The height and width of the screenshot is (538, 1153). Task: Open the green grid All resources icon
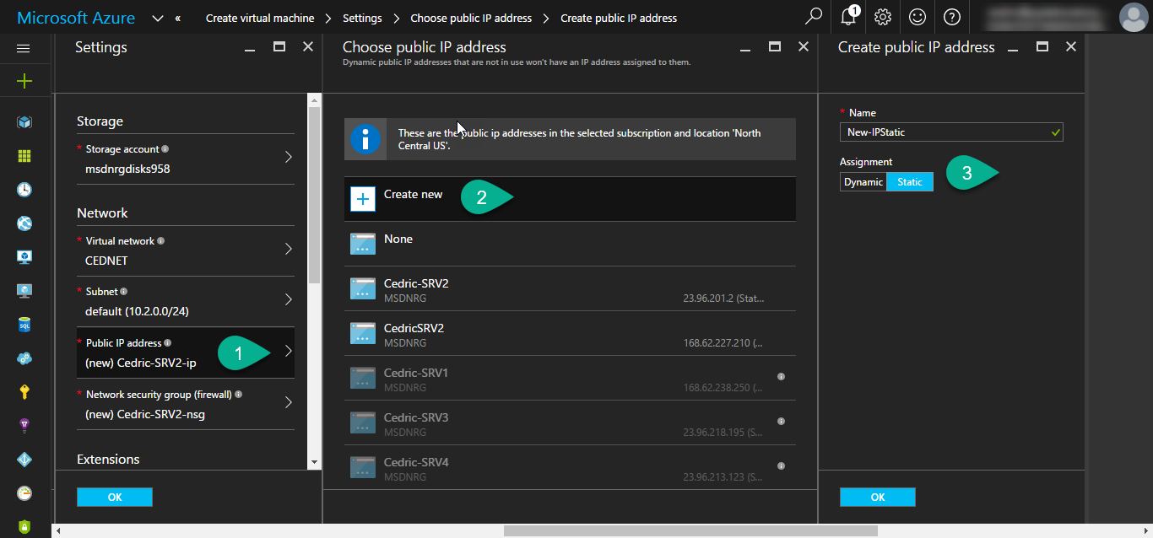pos(24,156)
